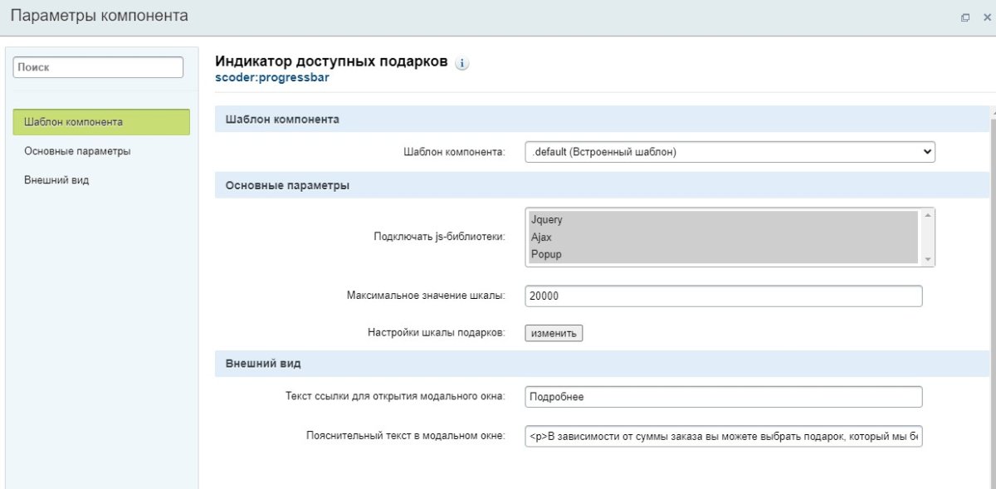Select "Popup" in the js-libraries list
This screenshot has height=489, width=996.
click(x=581, y=254)
